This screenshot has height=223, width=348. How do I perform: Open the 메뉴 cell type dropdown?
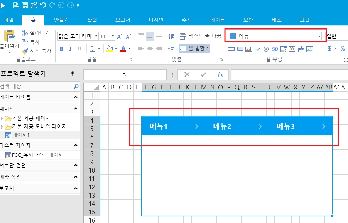319,36
